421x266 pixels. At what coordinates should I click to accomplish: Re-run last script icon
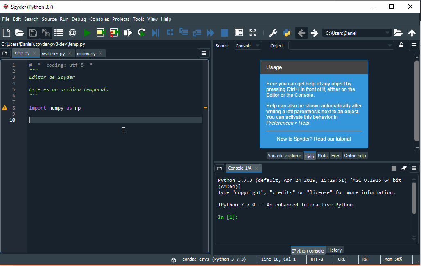pyautogui.click(x=142, y=33)
